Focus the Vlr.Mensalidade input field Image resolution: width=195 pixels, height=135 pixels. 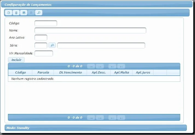pyautogui.click(x=44, y=53)
